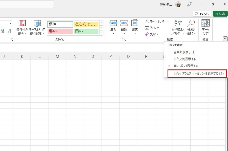Click the increase decimal places icon
228x151 pixels.
(3, 31)
